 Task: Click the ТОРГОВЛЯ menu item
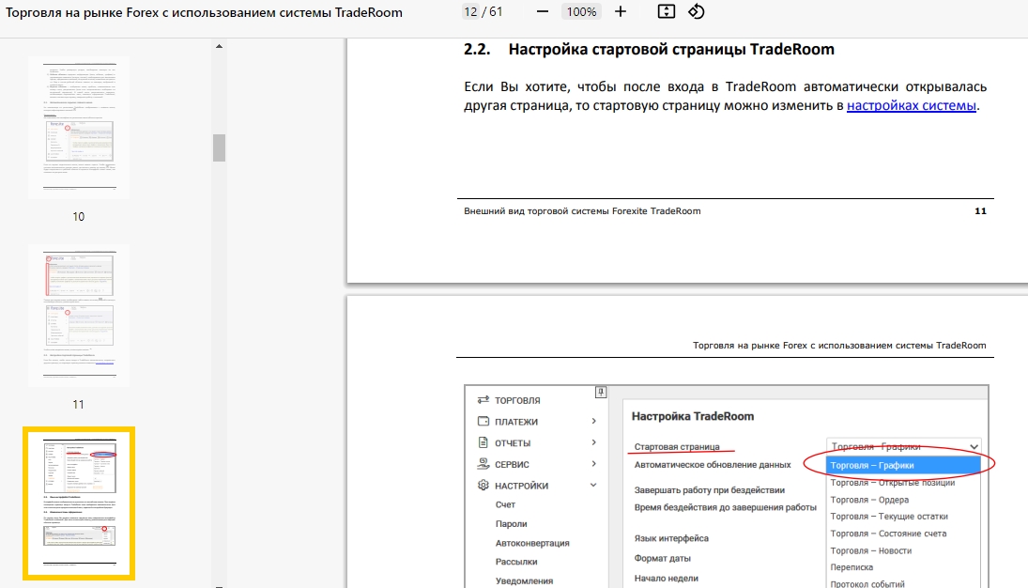(x=517, y=400)
